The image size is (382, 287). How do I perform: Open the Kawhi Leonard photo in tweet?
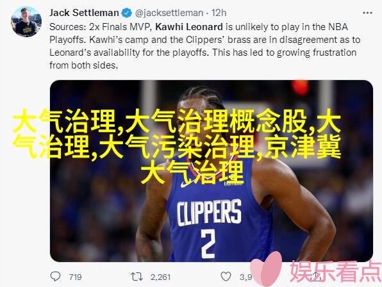point(212,171)
